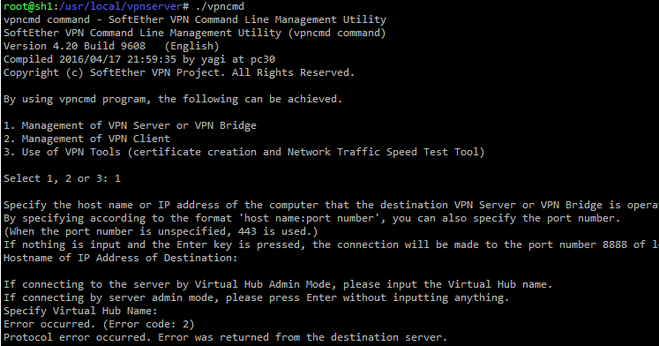Click the root@sh1 shell prompt text
This screenshot has width=659, height=346.
(x=27, y=6)
